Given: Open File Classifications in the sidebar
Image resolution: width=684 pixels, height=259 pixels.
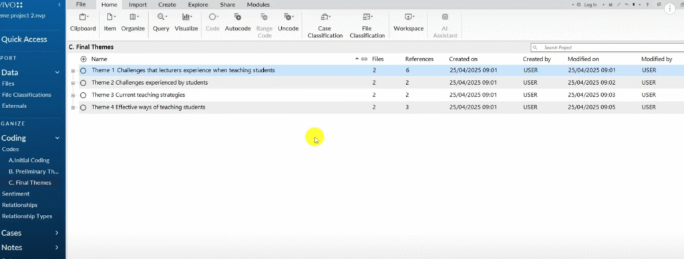Looking at the screenshot, I should (26, 95).
